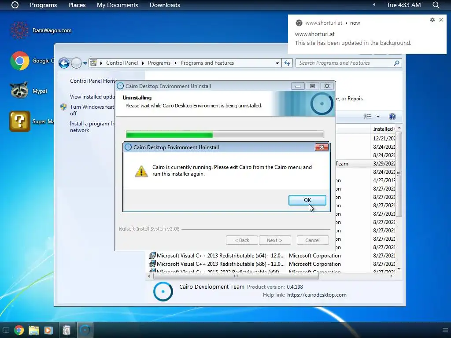Dismiss the shorturl.at notification

click(441, 20)
